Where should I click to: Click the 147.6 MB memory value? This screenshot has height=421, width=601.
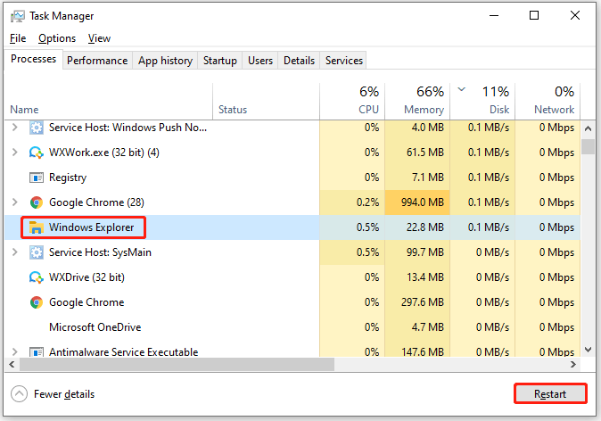click(423, 351)
